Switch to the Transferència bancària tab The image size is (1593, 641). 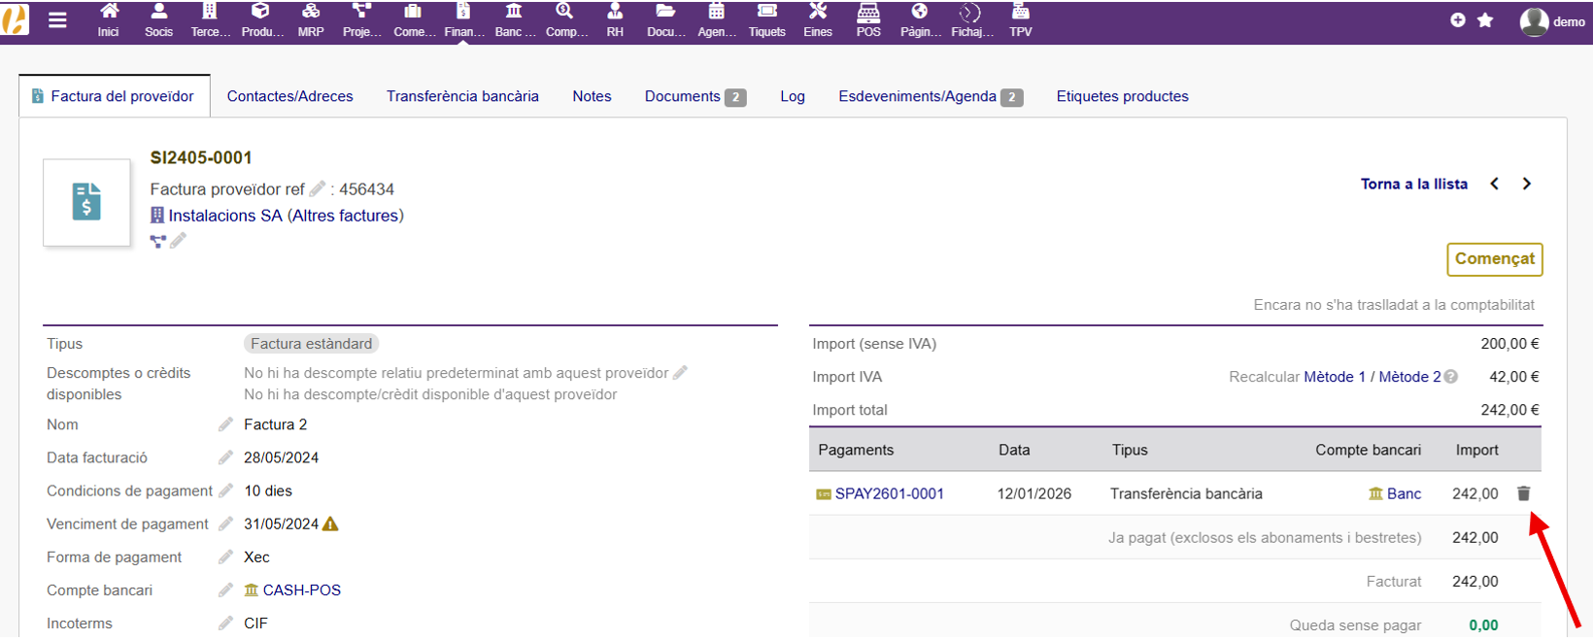462,96
